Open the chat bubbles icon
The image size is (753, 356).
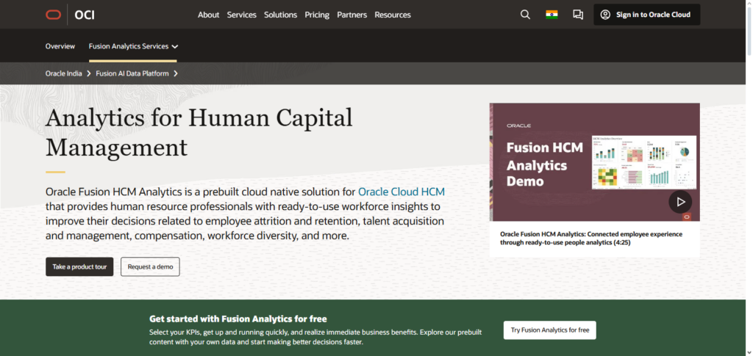coord(578,15)
